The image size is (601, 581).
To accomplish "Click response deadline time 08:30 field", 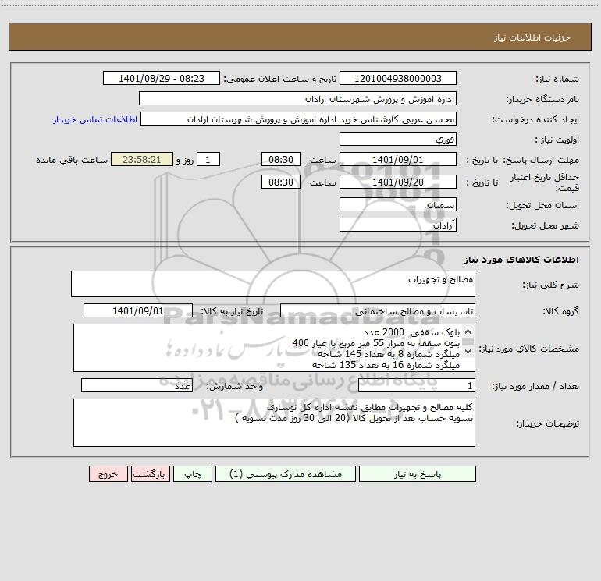I will (280, 159).
